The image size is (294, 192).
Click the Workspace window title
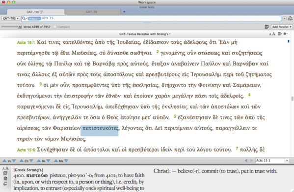tap(147, 2)
